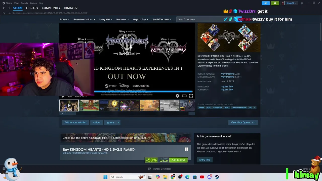Toggle Follow for this game
322x181 pixels.
coord(96,122)
